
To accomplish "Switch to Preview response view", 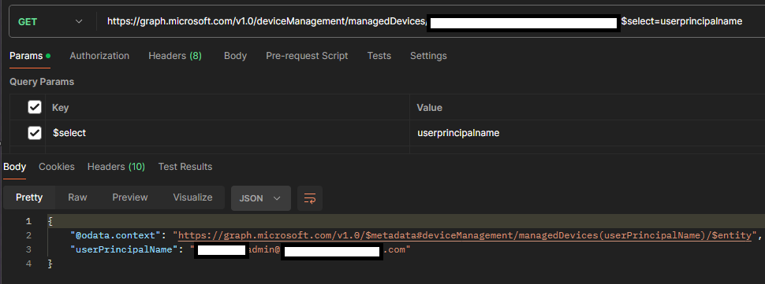I will 130,197.
